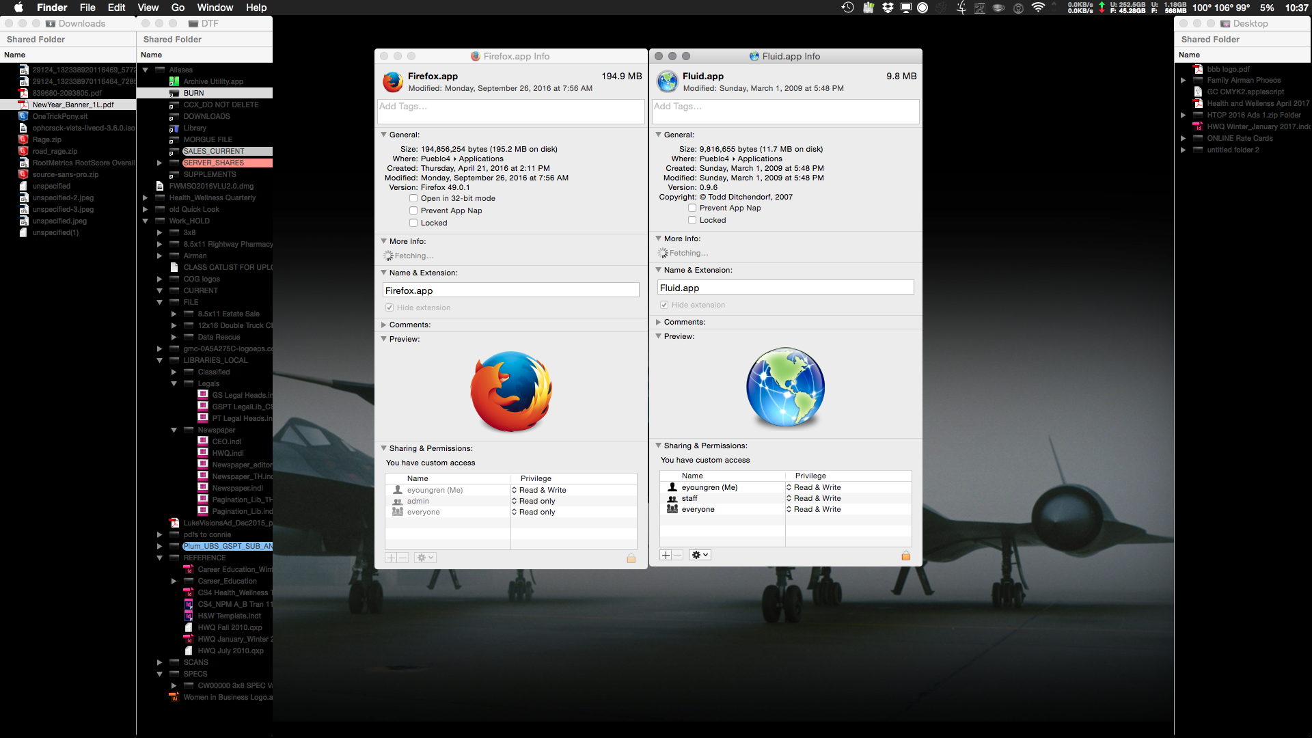1312x738 pixels.
Task: Open the Time Machine menu bar icon
Action: coord(847,8)
